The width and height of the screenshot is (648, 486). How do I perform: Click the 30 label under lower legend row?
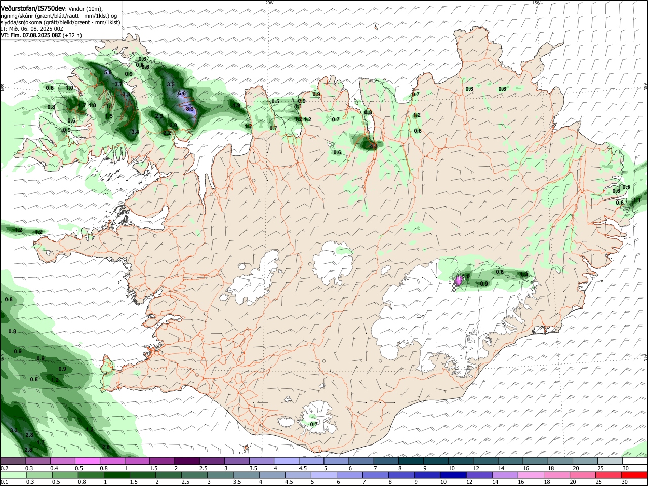[x=624, y=482]
